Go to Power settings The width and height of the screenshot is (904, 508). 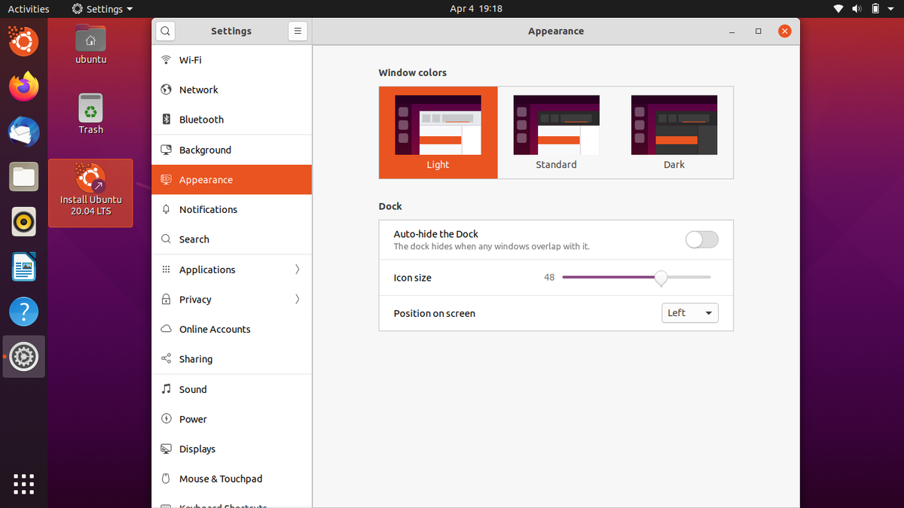pos(231,419)
